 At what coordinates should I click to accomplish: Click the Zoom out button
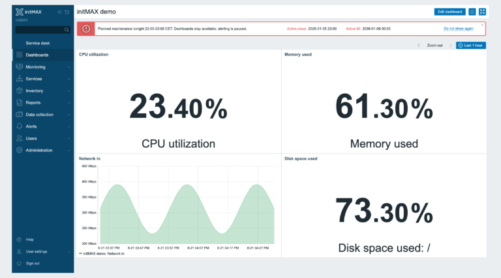pos(434,46)
